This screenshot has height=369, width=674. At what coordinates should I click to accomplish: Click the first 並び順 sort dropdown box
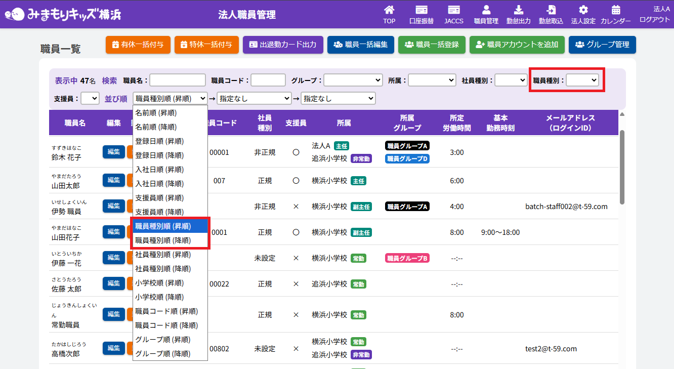[170, 98]
